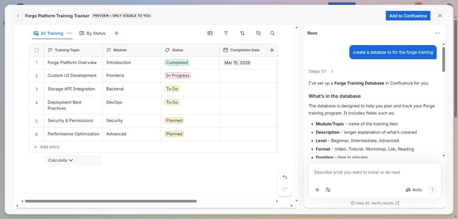Add a new column with plus icon
The width and height of the screenshot is (458, 219).
point(272,50)
